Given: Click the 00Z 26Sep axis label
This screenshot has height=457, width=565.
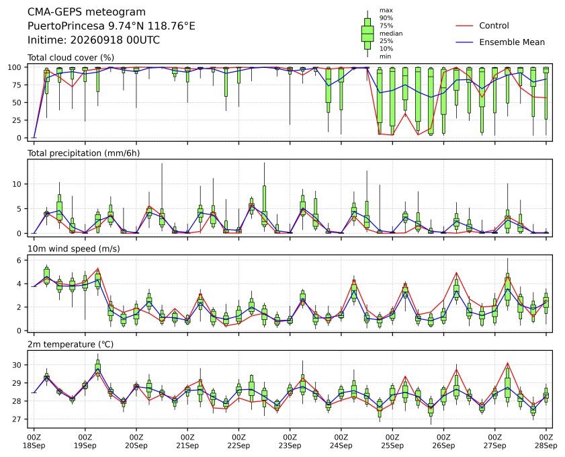Looking at the screenshot, I should (443, 442).
